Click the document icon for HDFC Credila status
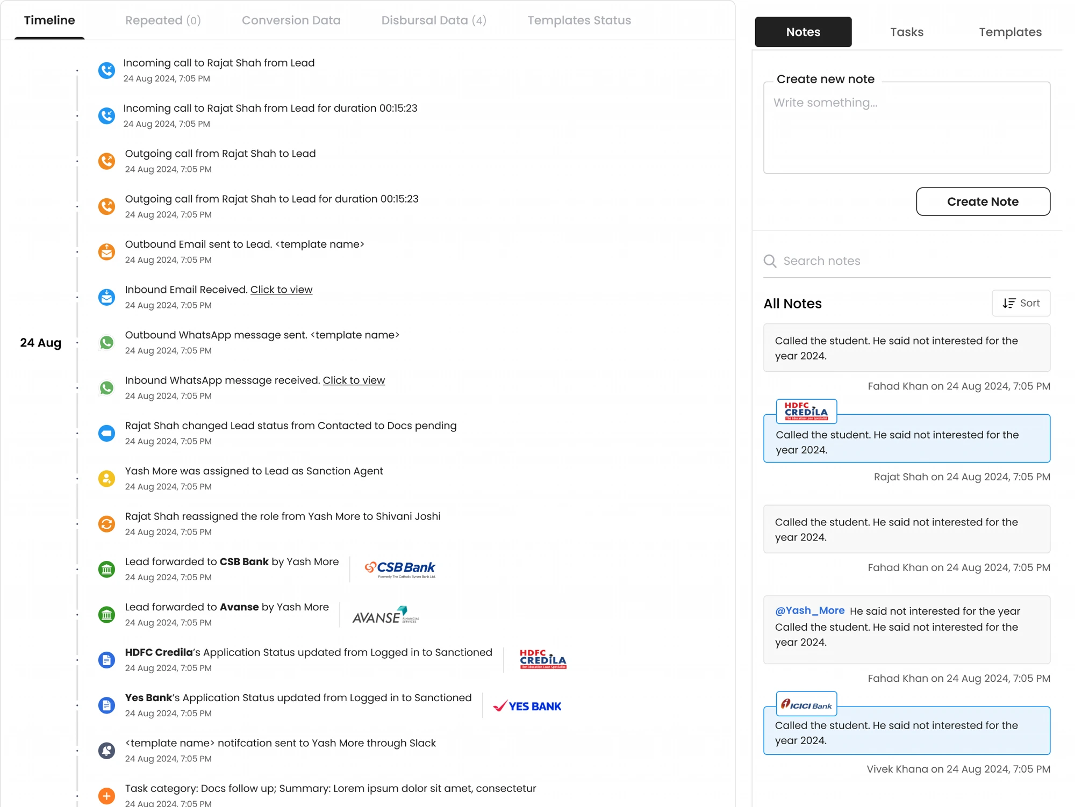 tap(106, 660)
